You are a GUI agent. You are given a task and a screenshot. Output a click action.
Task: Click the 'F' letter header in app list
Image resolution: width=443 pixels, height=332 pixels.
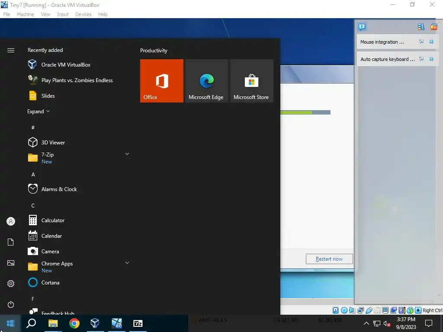tap(33, 299)
